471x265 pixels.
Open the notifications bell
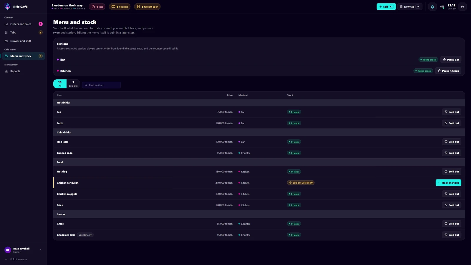point(432,6)
